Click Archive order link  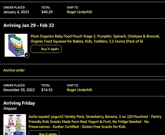tap(14, 70)
